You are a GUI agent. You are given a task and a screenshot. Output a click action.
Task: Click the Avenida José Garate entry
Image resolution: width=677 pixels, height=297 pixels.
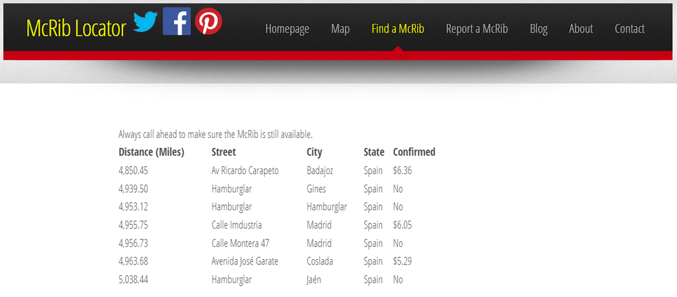(x=244, y=261)
